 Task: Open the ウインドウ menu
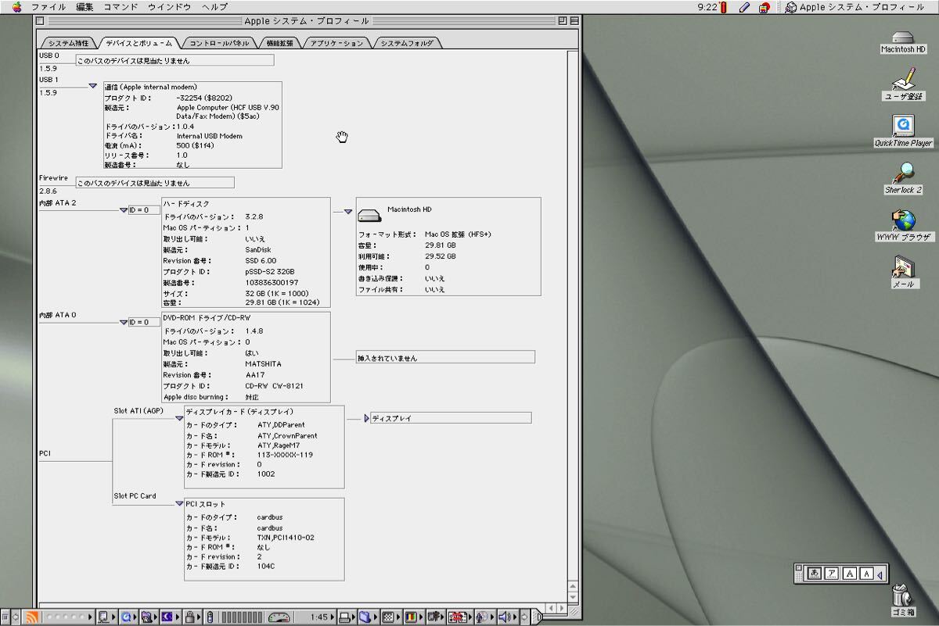click(x=169, y=7)
